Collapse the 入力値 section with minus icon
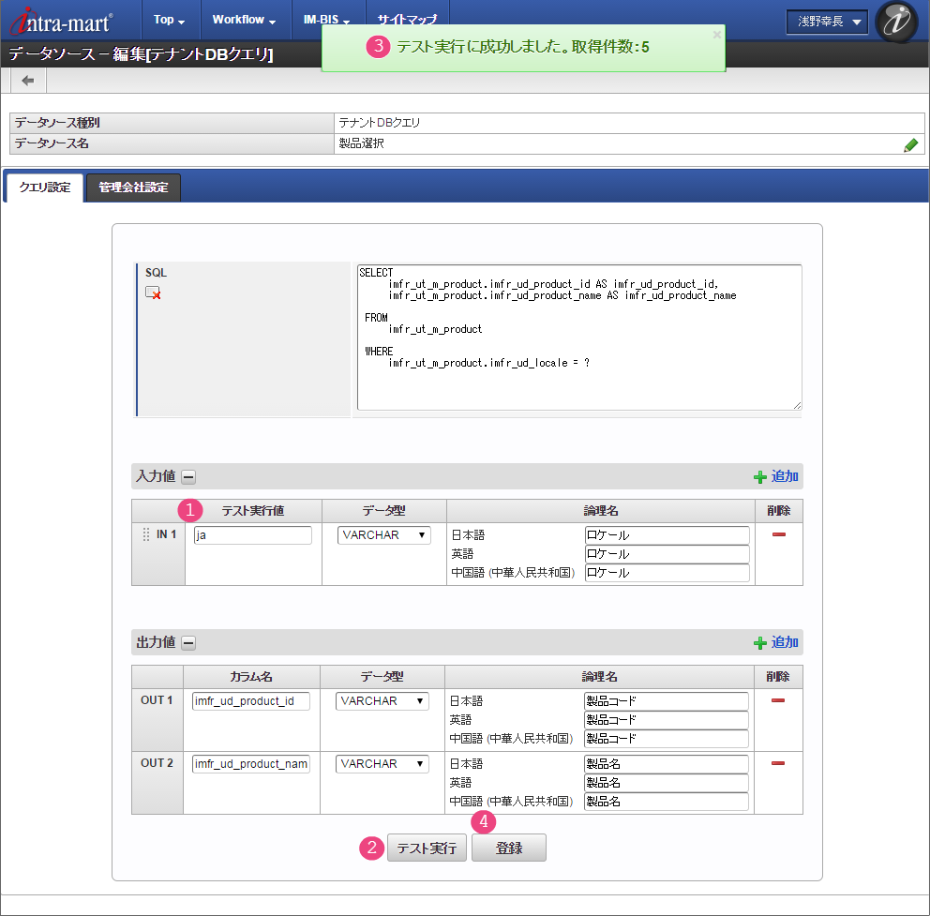The width and height of the screenshot is (930, 916). pos(188,477)
